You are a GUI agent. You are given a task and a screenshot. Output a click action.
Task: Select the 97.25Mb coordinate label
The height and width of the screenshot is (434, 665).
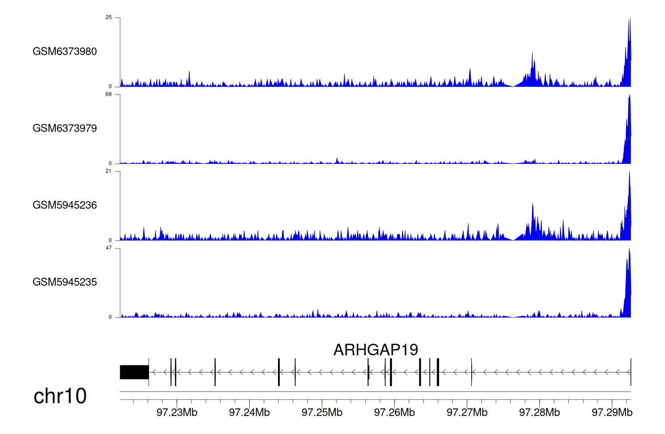322,412
